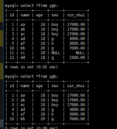The width and height of the screenshot is (117, 129).
Task: Click name 'aa' in the 6-row table
Action: (23, 95)
